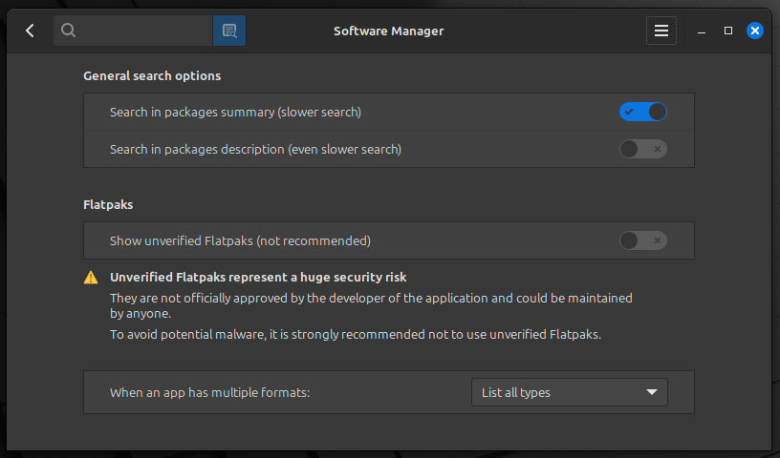Click the 'To avoid potential malware' sentence
The width and height of the screenshot is (780, 458).
pos(356,334)
